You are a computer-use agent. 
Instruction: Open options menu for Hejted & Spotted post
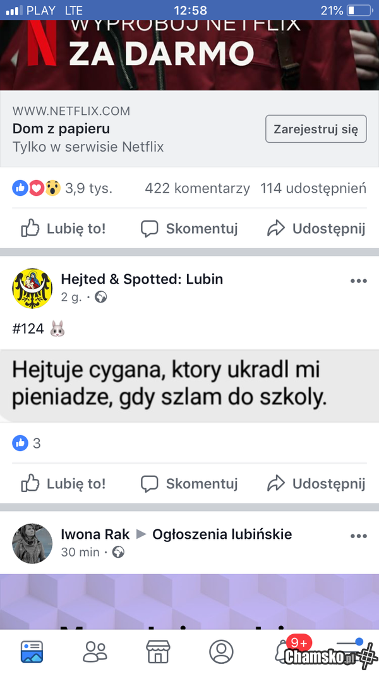[358, 281]
